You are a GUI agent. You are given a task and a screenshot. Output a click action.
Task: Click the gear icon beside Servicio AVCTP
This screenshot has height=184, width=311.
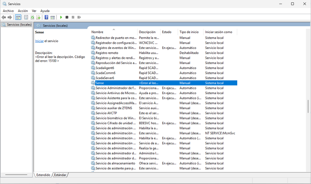pyautogui.click(x=93, y=113)
